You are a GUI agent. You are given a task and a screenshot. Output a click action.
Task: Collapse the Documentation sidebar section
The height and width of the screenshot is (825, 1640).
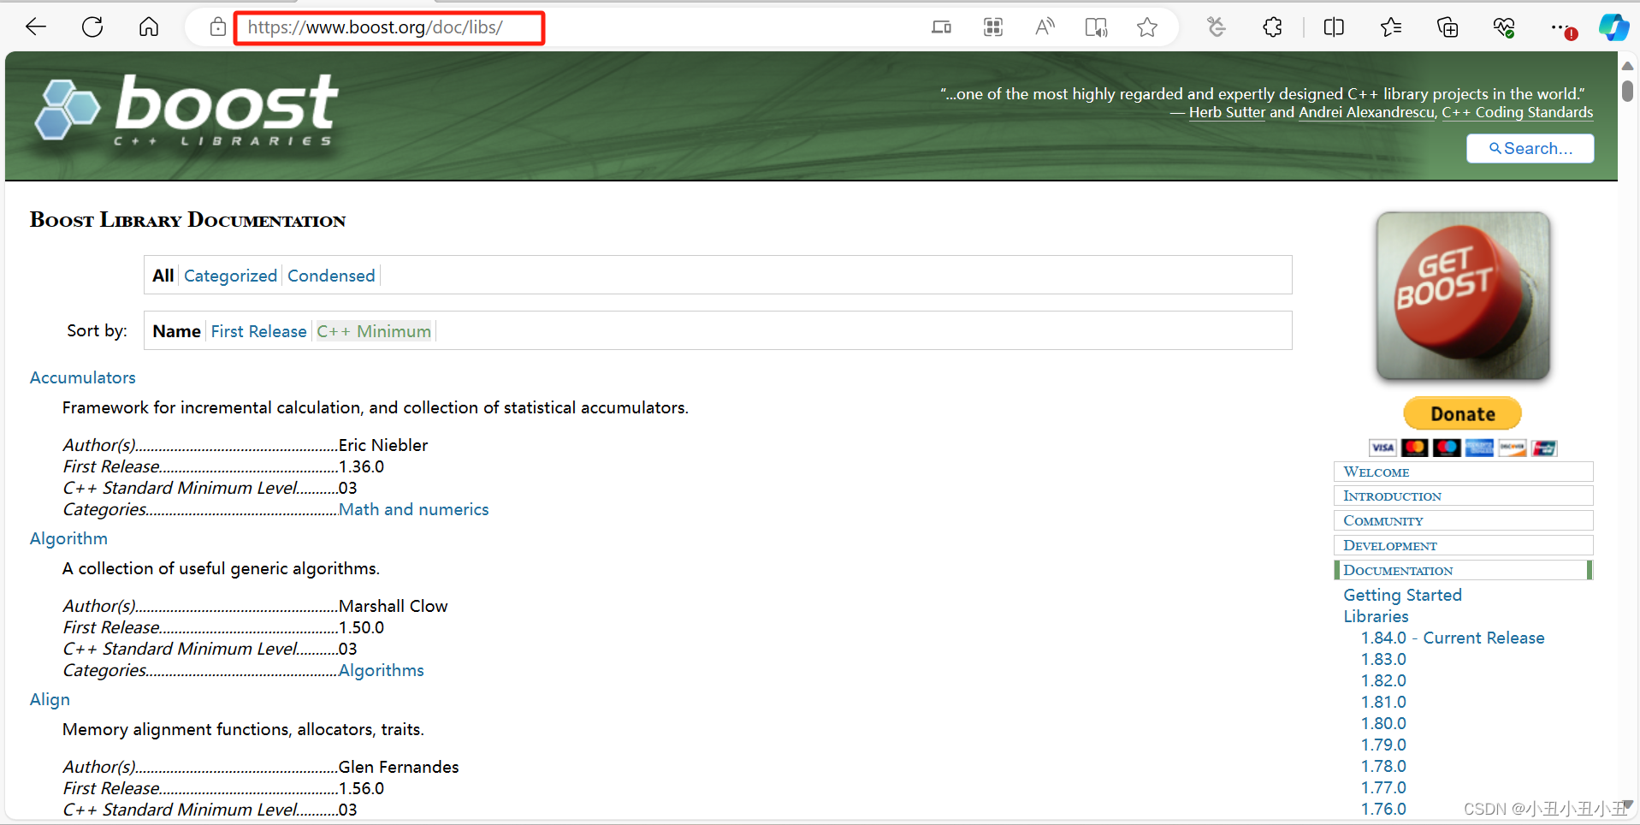pyautogui.click(x=1463, y=570)
